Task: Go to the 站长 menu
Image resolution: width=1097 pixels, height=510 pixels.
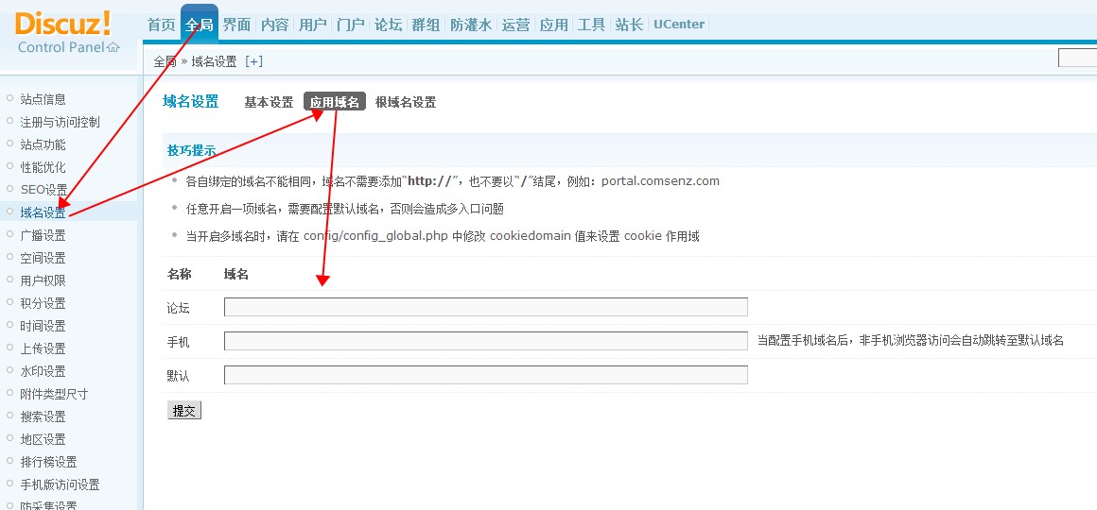Action: click(x=629, y=25)
